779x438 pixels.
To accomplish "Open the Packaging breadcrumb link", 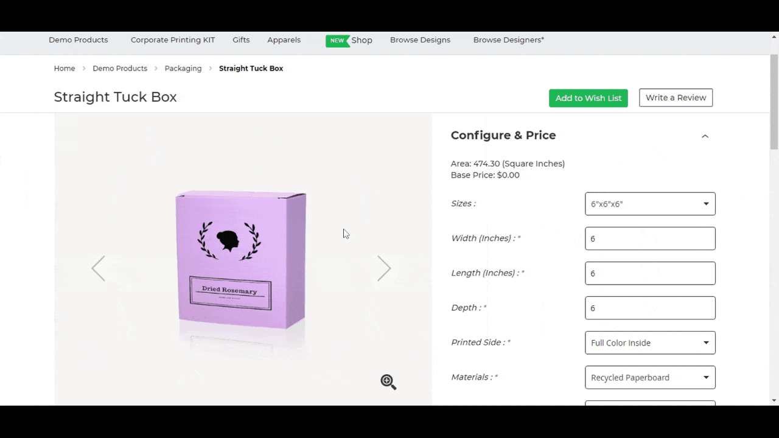I will 183,68.
